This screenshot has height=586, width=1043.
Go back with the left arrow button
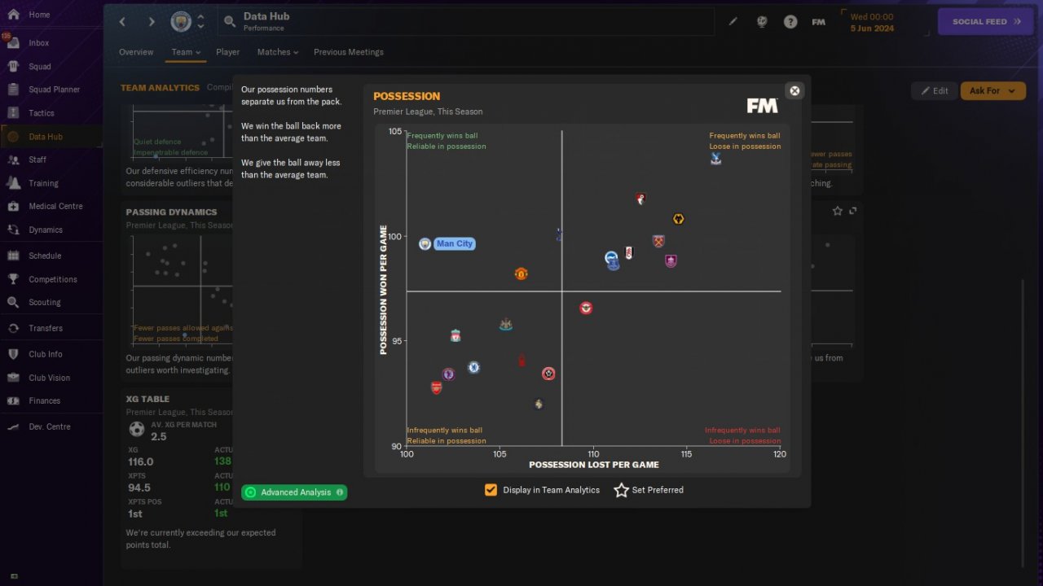[123, 22]
